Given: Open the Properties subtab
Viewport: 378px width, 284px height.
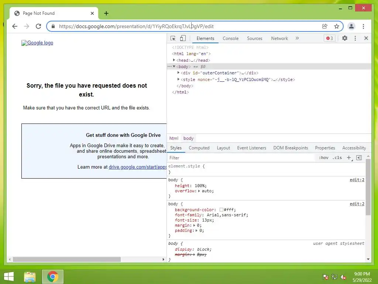Looking at the screenshot, I should click(x=325, y=148).
